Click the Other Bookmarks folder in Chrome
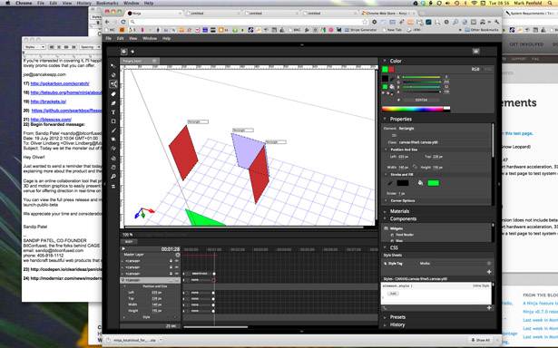Viewport: 558px width, 348px height. coord(482,30)
